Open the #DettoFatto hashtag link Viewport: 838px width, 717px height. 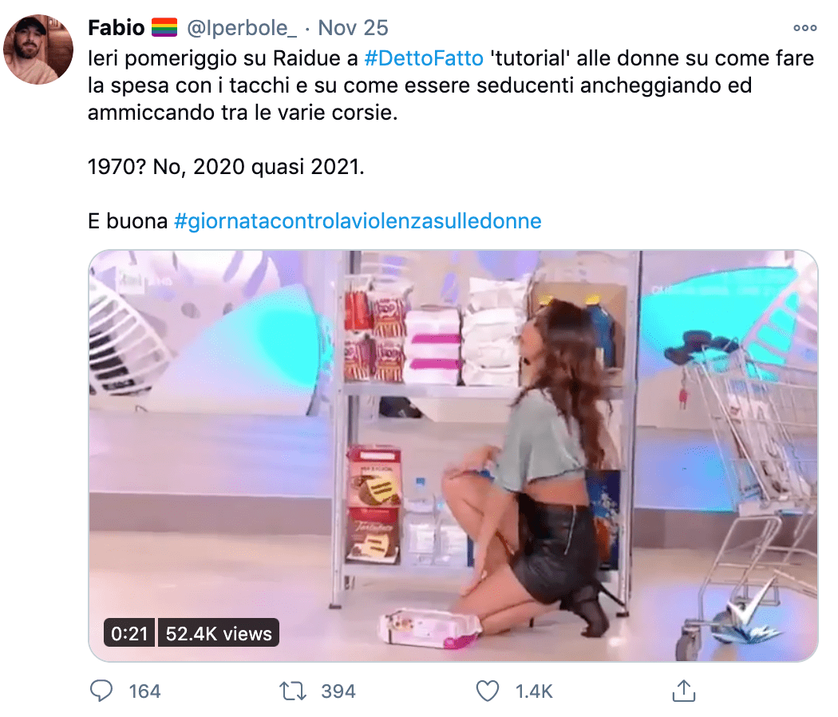424,57
